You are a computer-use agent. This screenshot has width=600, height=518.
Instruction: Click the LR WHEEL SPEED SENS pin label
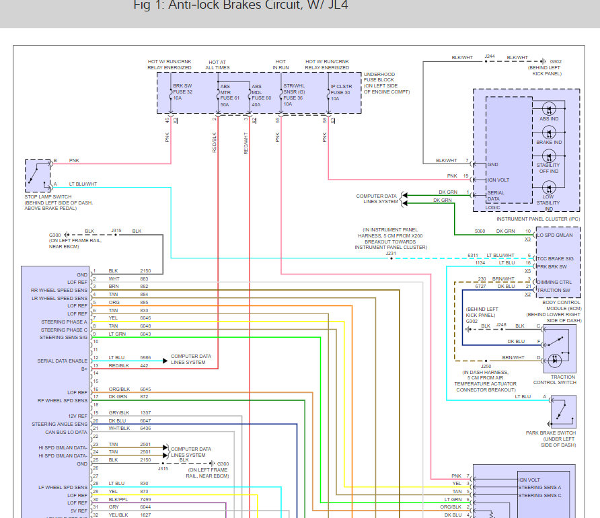[x=59, y=299]
